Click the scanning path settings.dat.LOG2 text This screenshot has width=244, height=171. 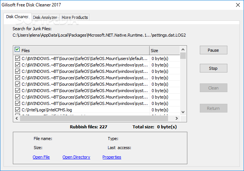(x=99, y=35)
